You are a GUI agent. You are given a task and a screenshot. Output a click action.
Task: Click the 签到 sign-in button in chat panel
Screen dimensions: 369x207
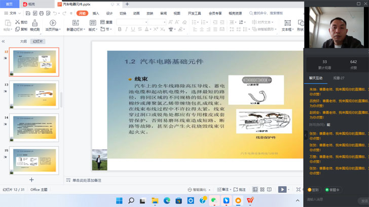pos(313,190)
